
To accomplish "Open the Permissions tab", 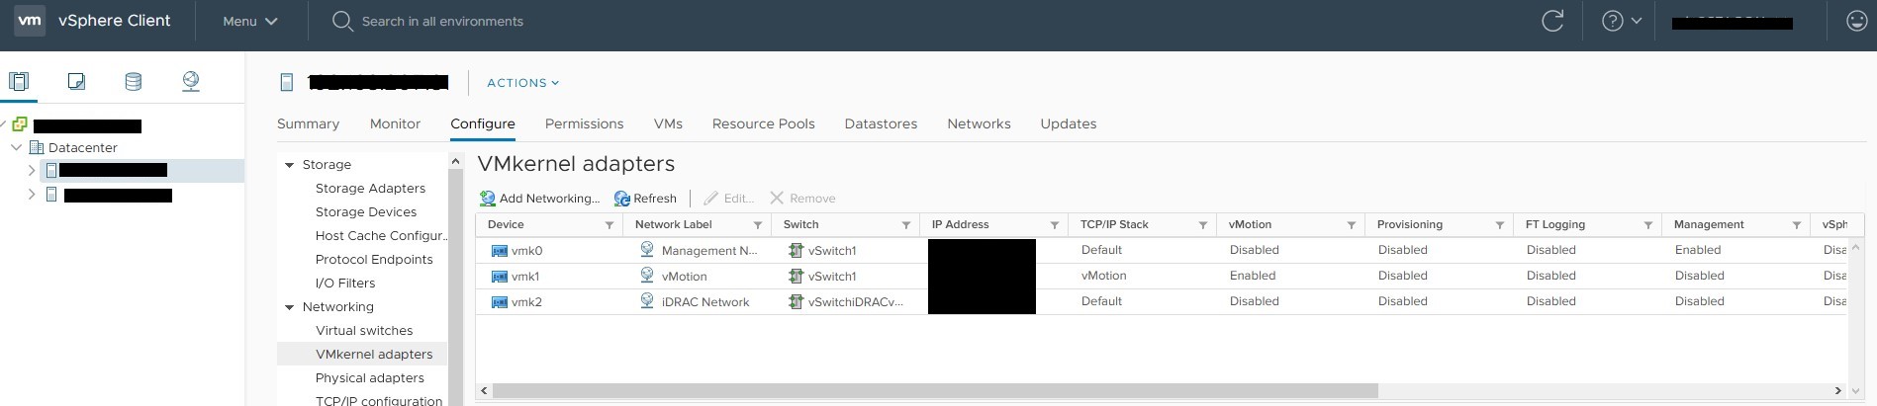I will click(584, 123).
